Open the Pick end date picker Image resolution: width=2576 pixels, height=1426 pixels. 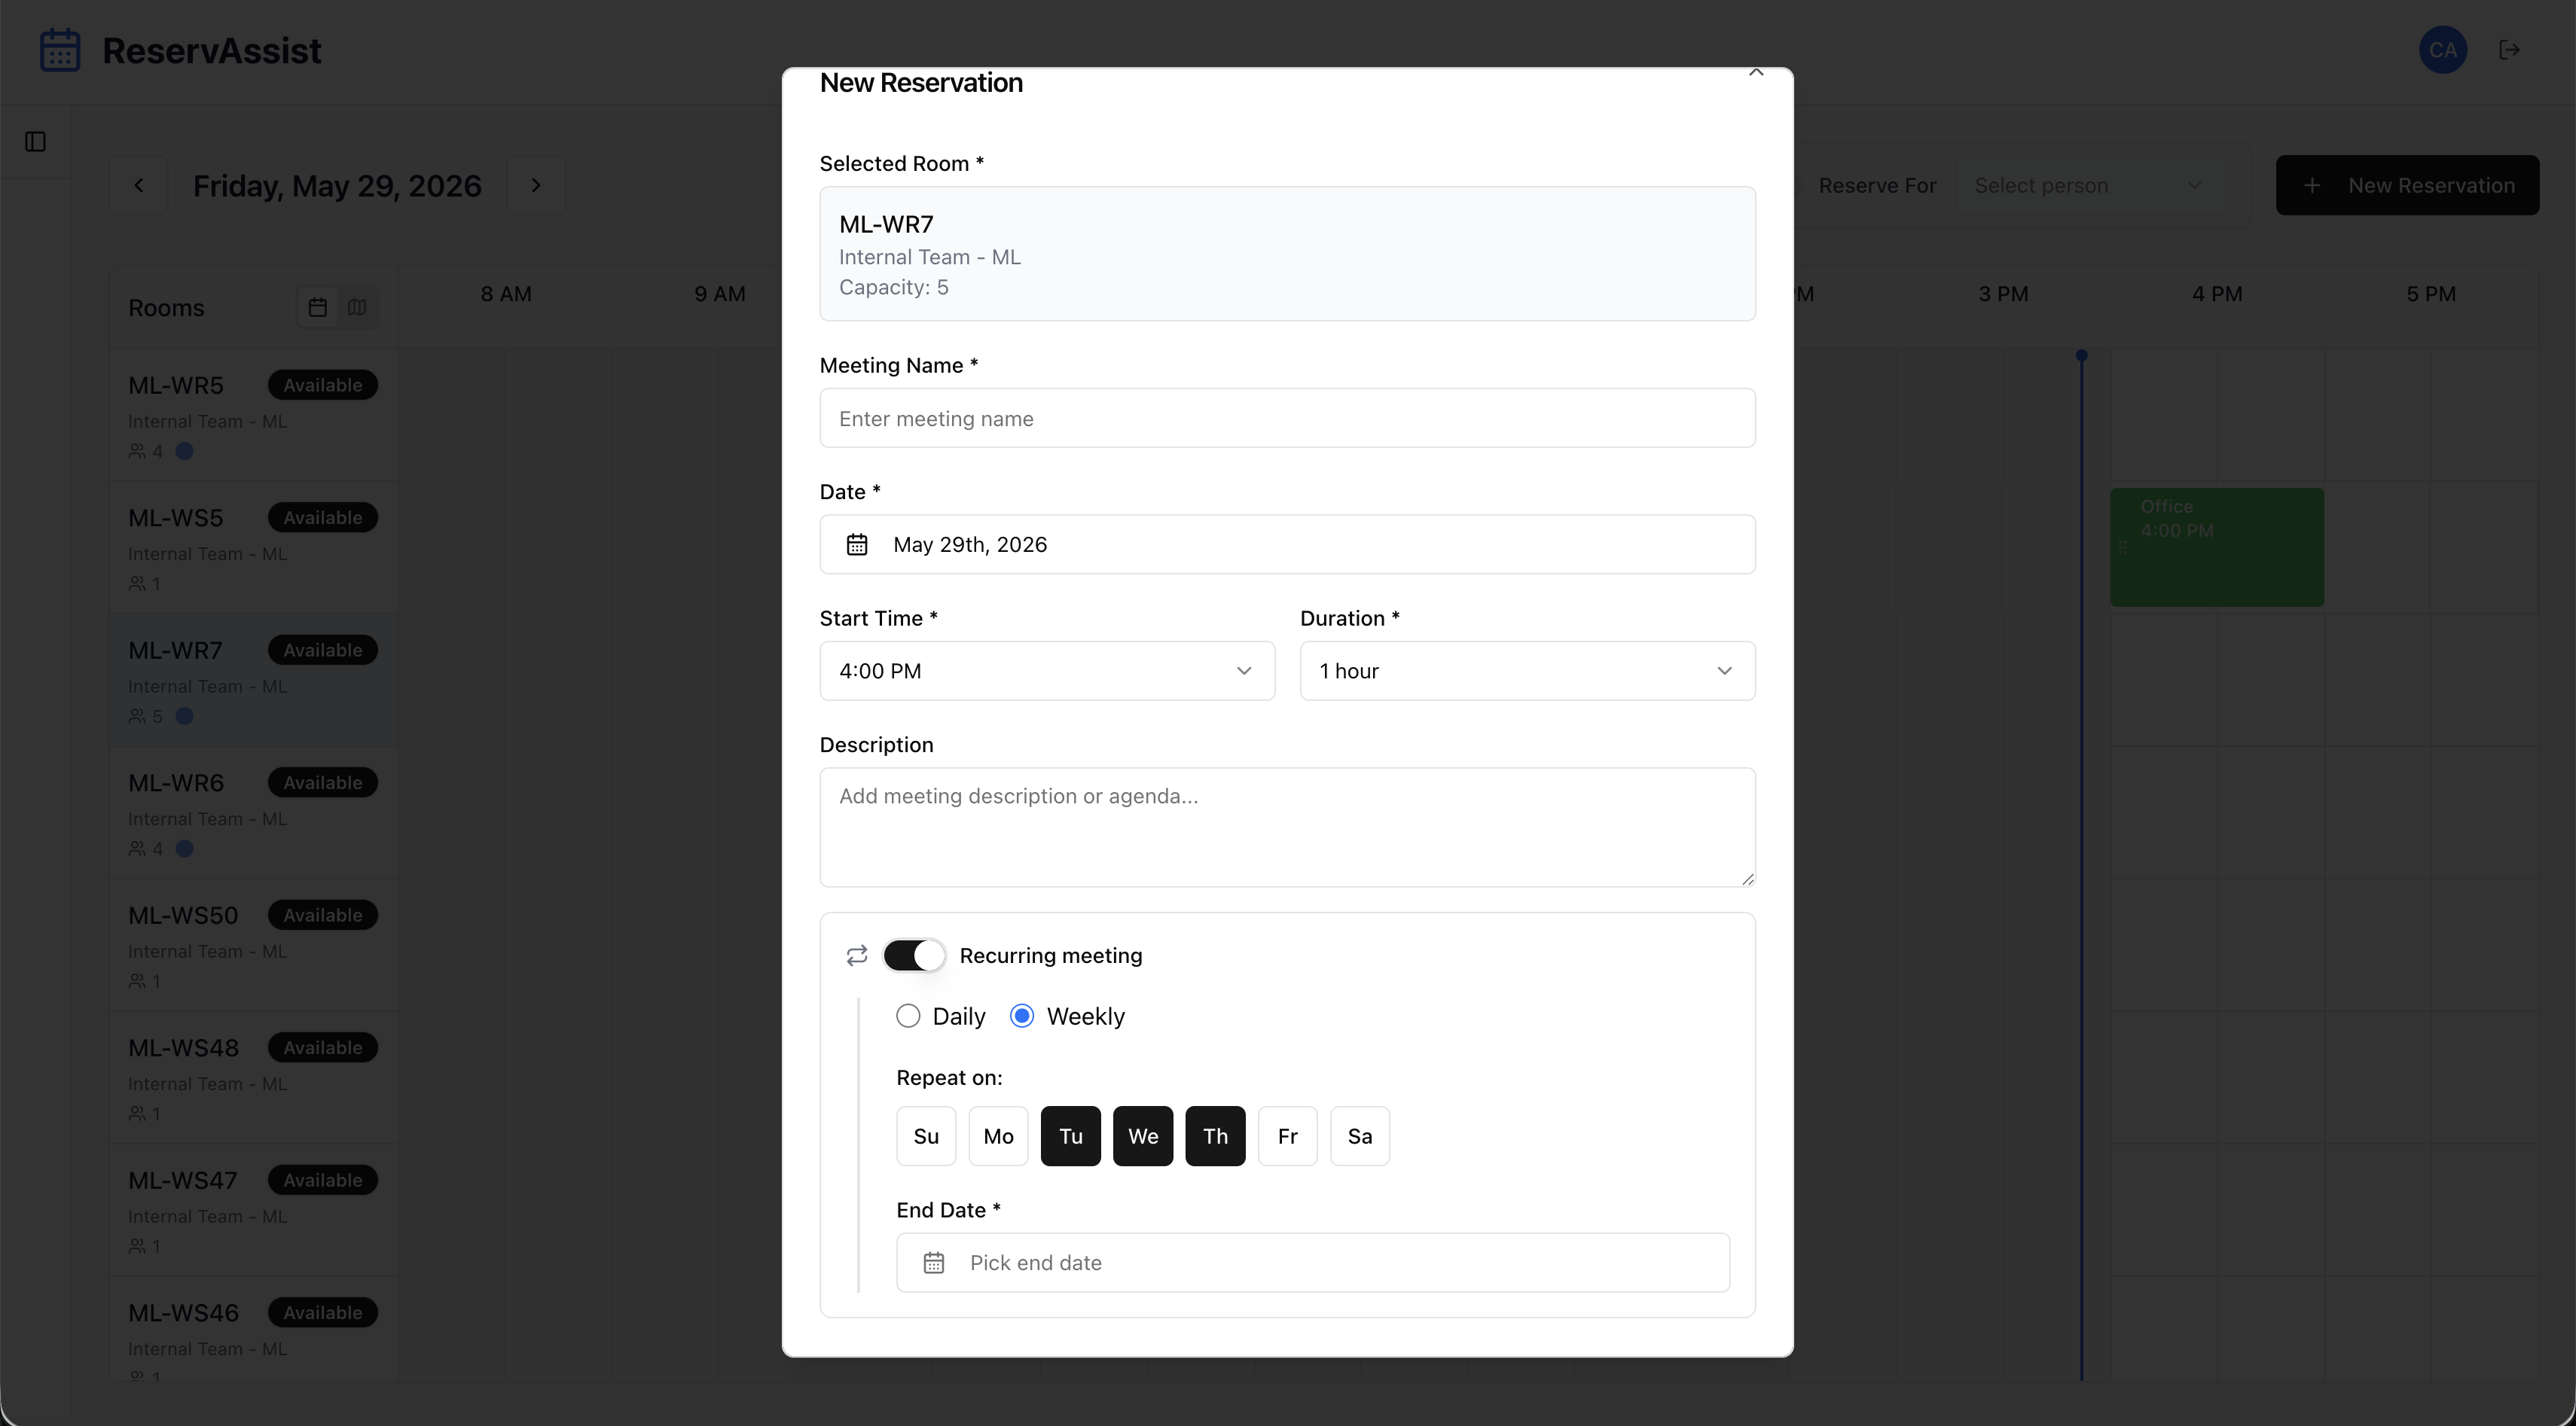[x=1313, y=1263]
